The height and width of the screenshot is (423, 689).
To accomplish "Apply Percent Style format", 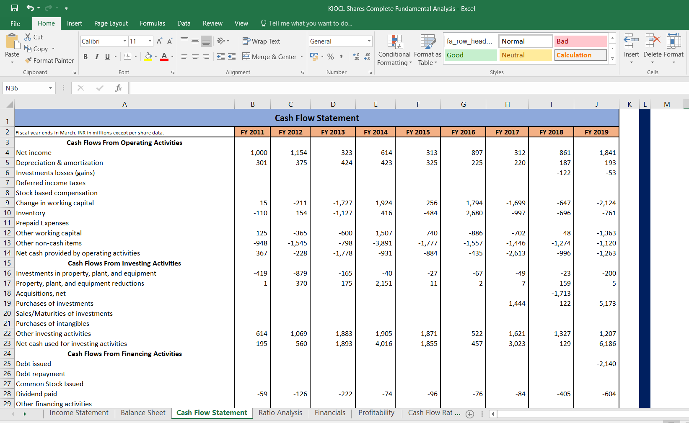I will (x=331, y=57).
